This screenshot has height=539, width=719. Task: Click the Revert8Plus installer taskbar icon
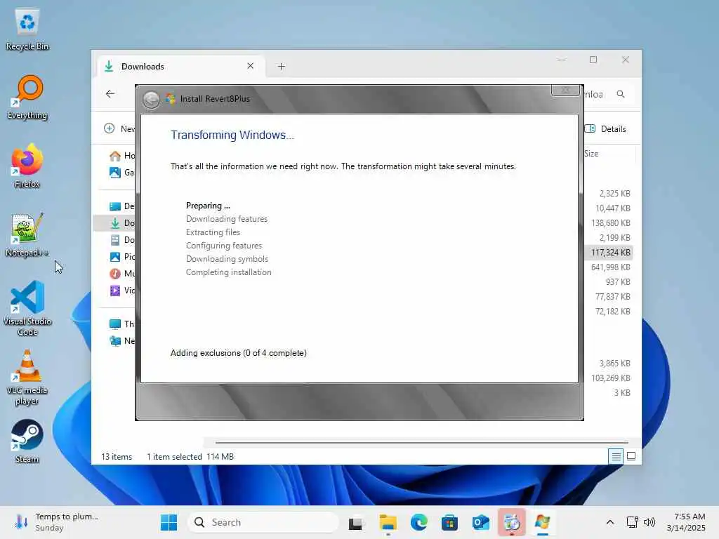542,522
